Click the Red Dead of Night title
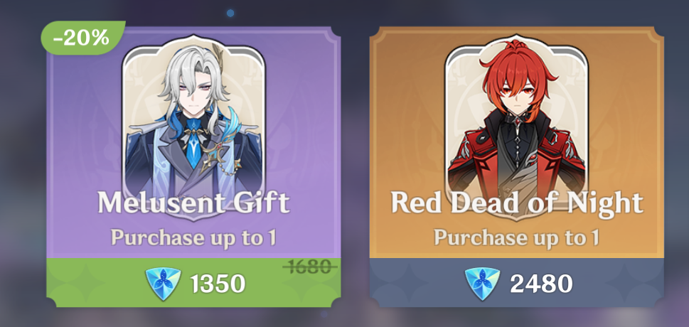 pos(517,203)
